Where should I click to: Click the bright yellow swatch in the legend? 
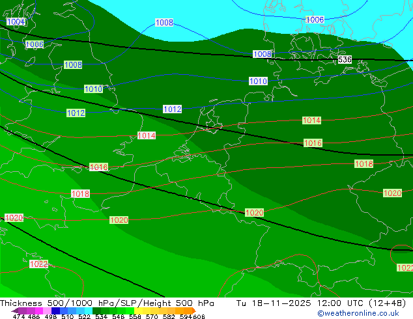coord(138,311)
